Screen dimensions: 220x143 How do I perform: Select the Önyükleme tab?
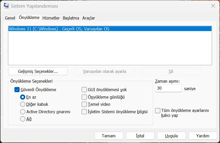tap(29, 18)
